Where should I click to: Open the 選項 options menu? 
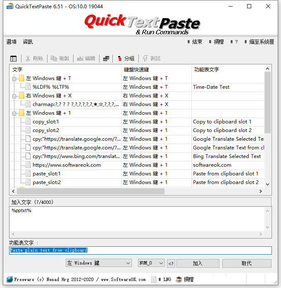[x=12, y=42]
